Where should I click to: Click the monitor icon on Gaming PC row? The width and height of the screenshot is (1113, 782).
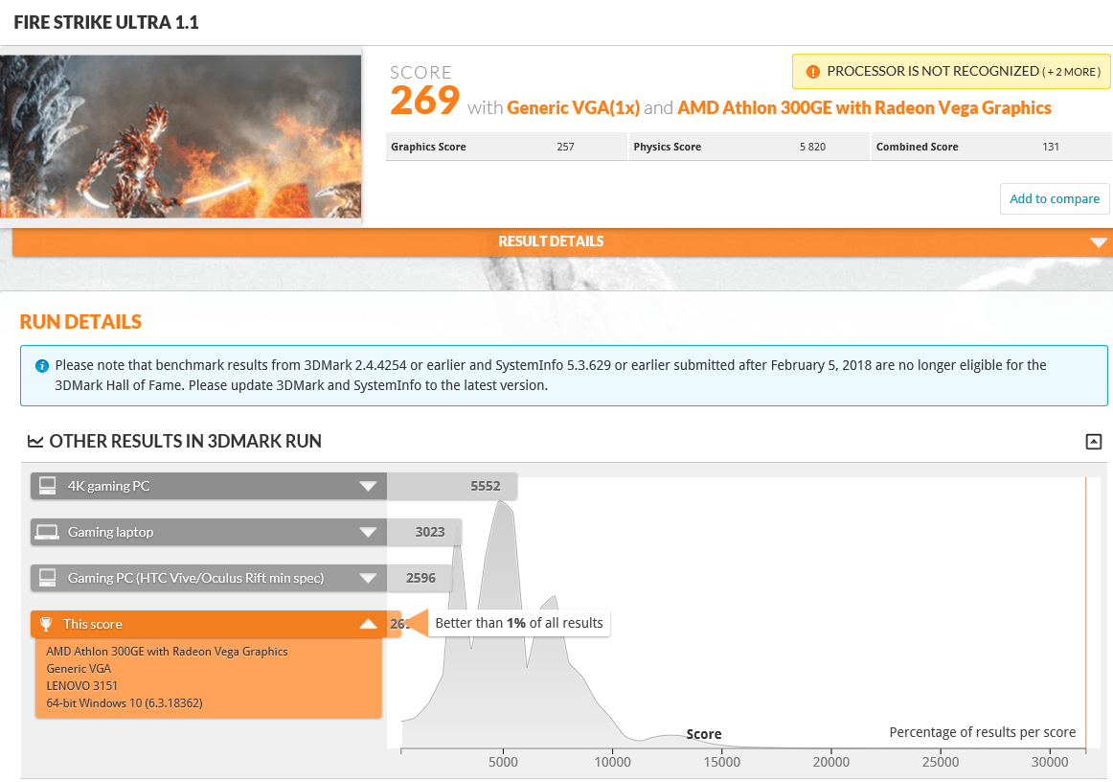(46, 578)
